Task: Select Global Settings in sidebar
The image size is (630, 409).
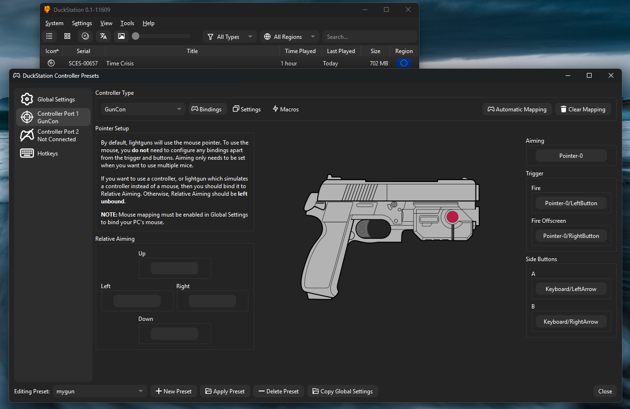Action: point(53,100)
